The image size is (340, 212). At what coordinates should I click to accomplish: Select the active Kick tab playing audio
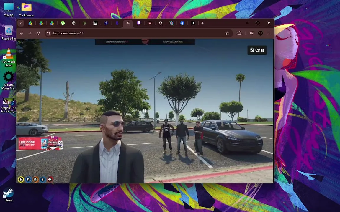tap(128, 23)
